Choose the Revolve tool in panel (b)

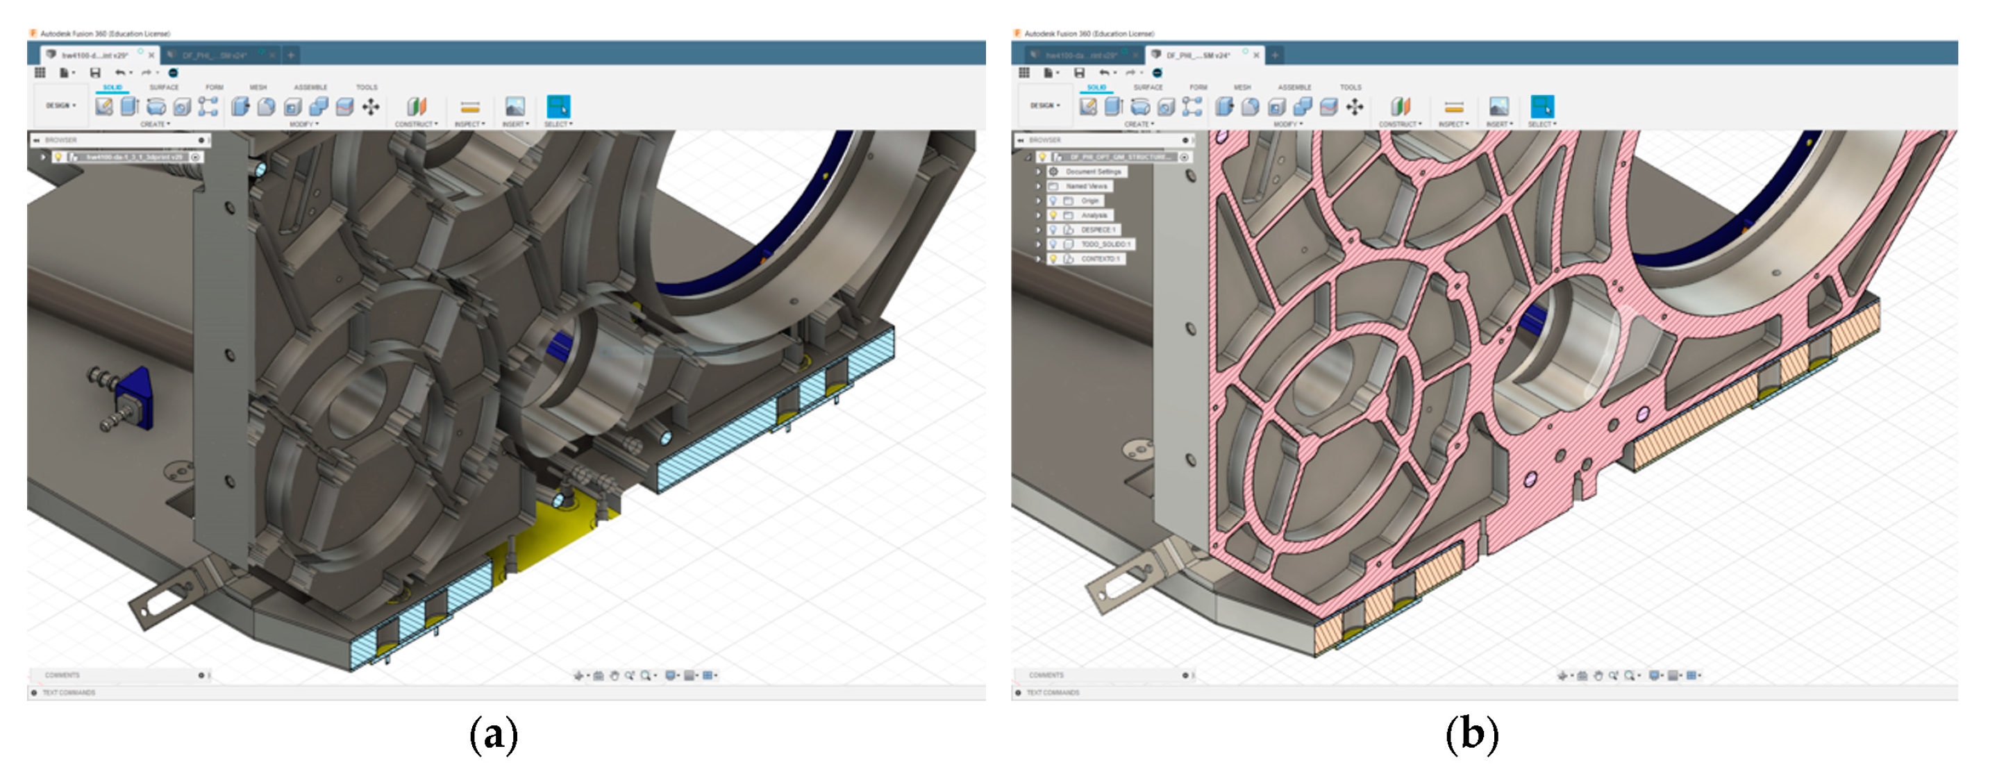coord(1139,106)
